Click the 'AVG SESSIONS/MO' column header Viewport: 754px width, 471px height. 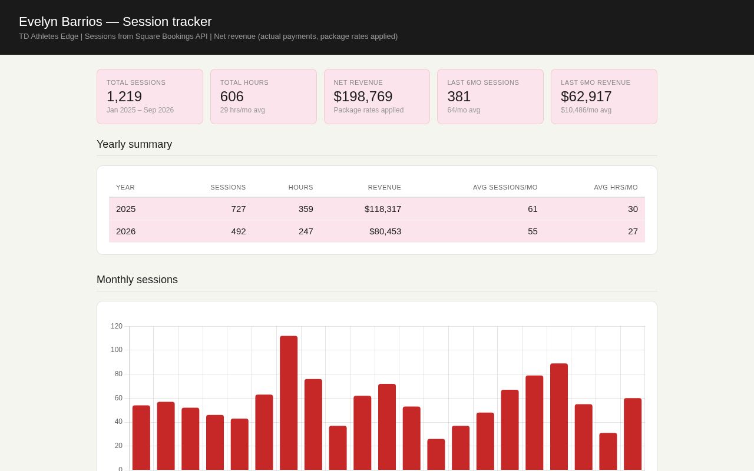coord(505,187)
